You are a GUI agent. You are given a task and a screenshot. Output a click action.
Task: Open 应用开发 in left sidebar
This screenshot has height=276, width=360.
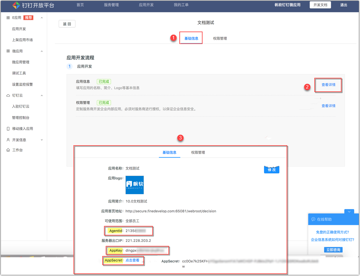19,29
